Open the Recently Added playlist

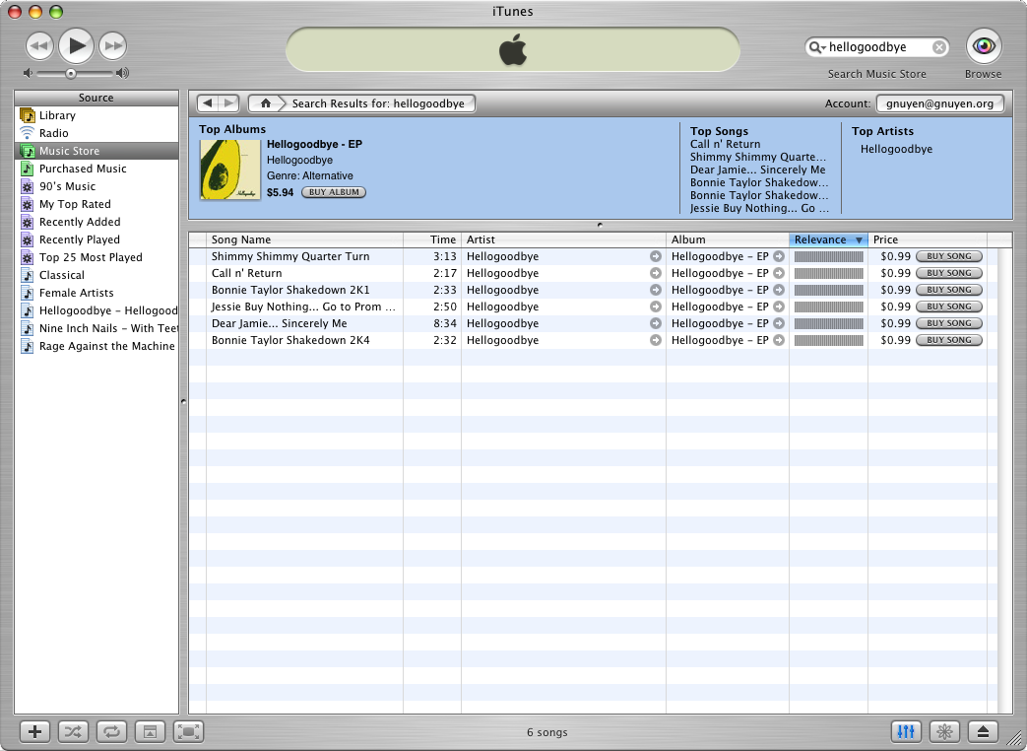pos(96,222)
